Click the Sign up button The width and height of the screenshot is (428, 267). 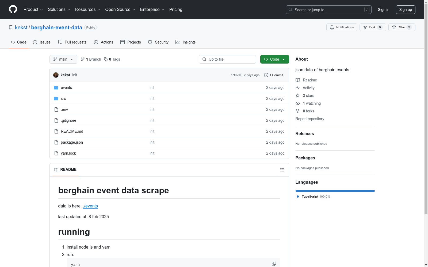coord(406,10)
